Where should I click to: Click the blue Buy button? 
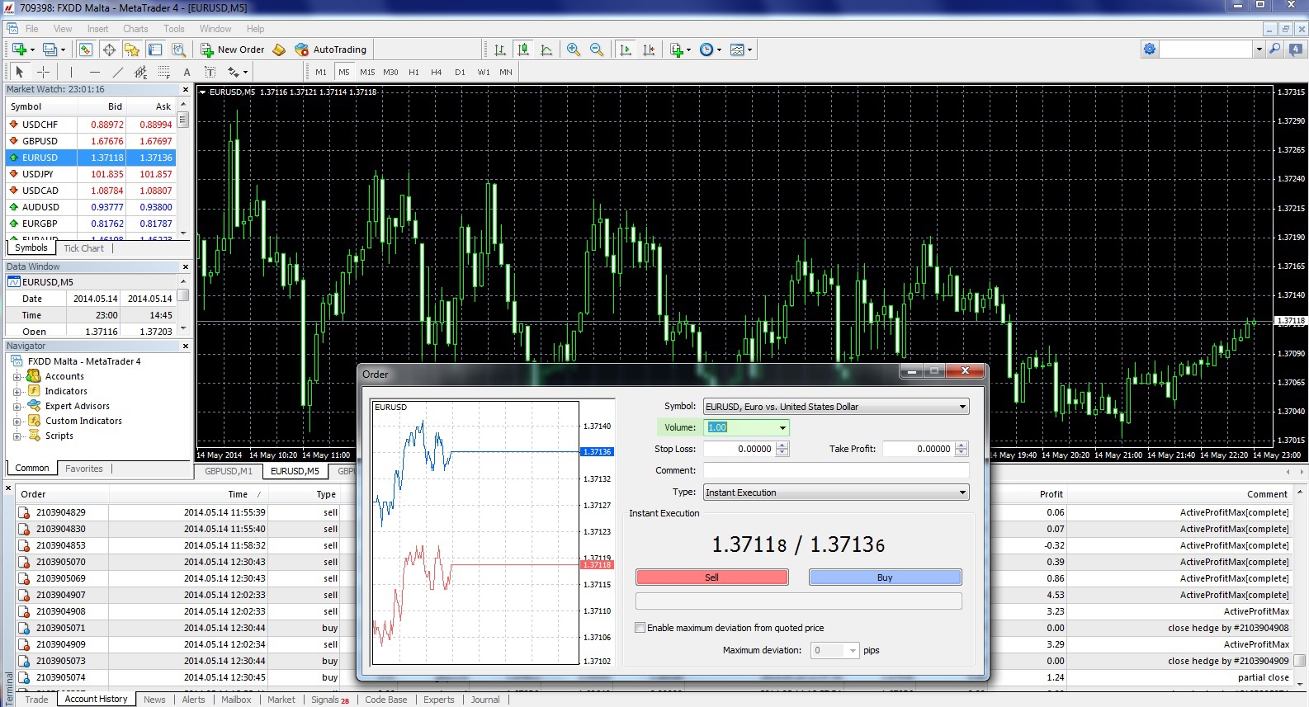885,577
